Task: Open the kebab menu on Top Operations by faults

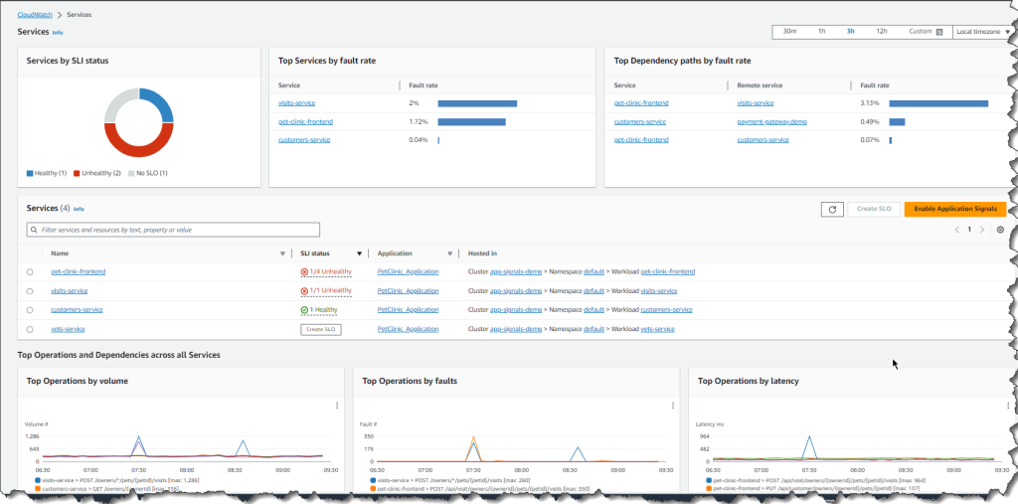Action: 673,406
